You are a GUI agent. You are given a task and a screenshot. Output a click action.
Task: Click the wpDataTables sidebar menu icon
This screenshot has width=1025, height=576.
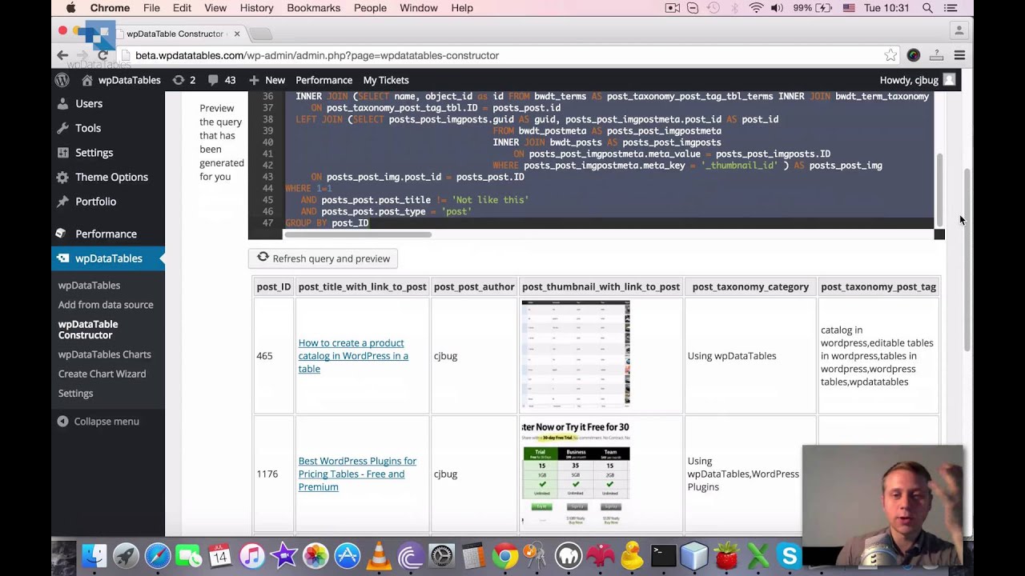tap(62, 258)
